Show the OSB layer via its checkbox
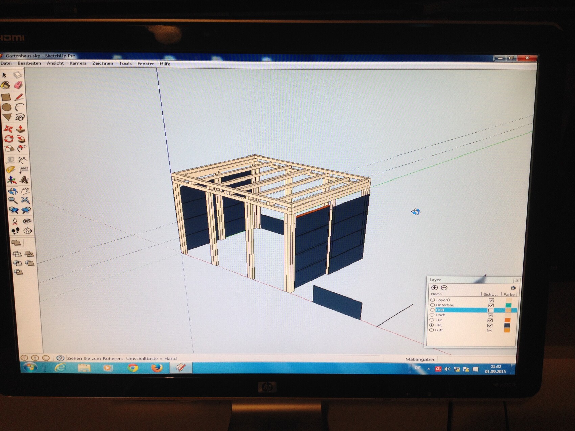The image size is (575, 431). click(x=490, y=310)
